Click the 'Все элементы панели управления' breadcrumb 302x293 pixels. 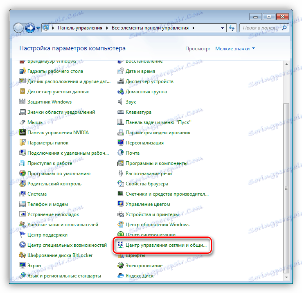(150, 28)
